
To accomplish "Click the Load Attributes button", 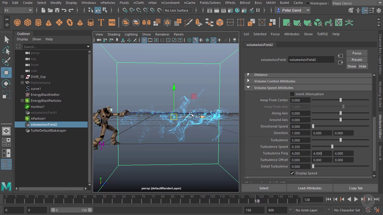I will [310, 188].
